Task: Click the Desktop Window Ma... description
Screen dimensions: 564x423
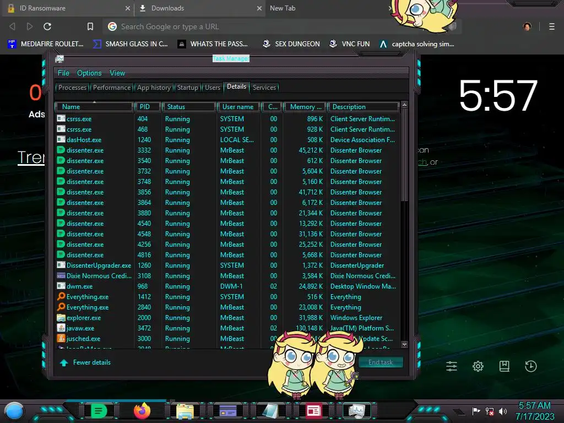Action: click(x=363, y=286)
